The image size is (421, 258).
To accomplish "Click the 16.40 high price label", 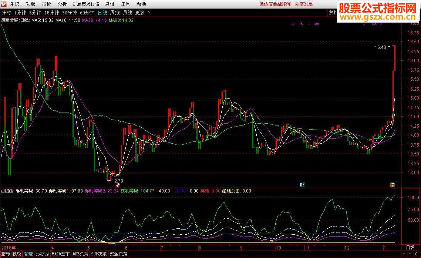I will pyautogui.click(x=380, y=47).
